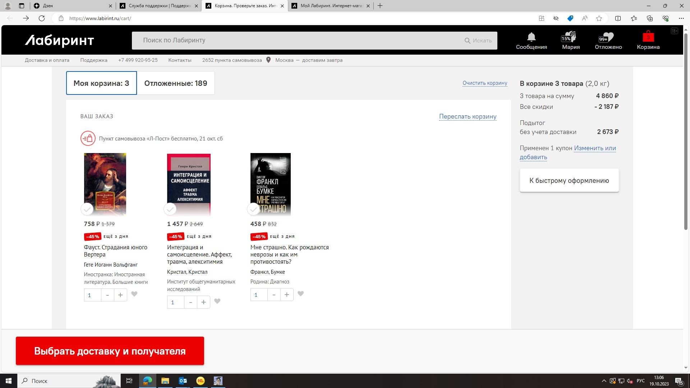This screenshot has width=690, height=388.
Task: Click the browser address bar URL
Action: 100,18
